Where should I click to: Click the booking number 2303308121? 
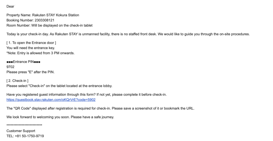45,20
